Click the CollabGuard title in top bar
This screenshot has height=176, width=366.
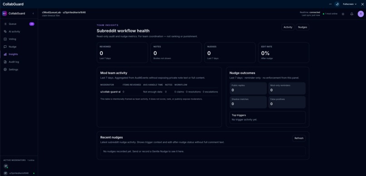[x=13, y=4]
